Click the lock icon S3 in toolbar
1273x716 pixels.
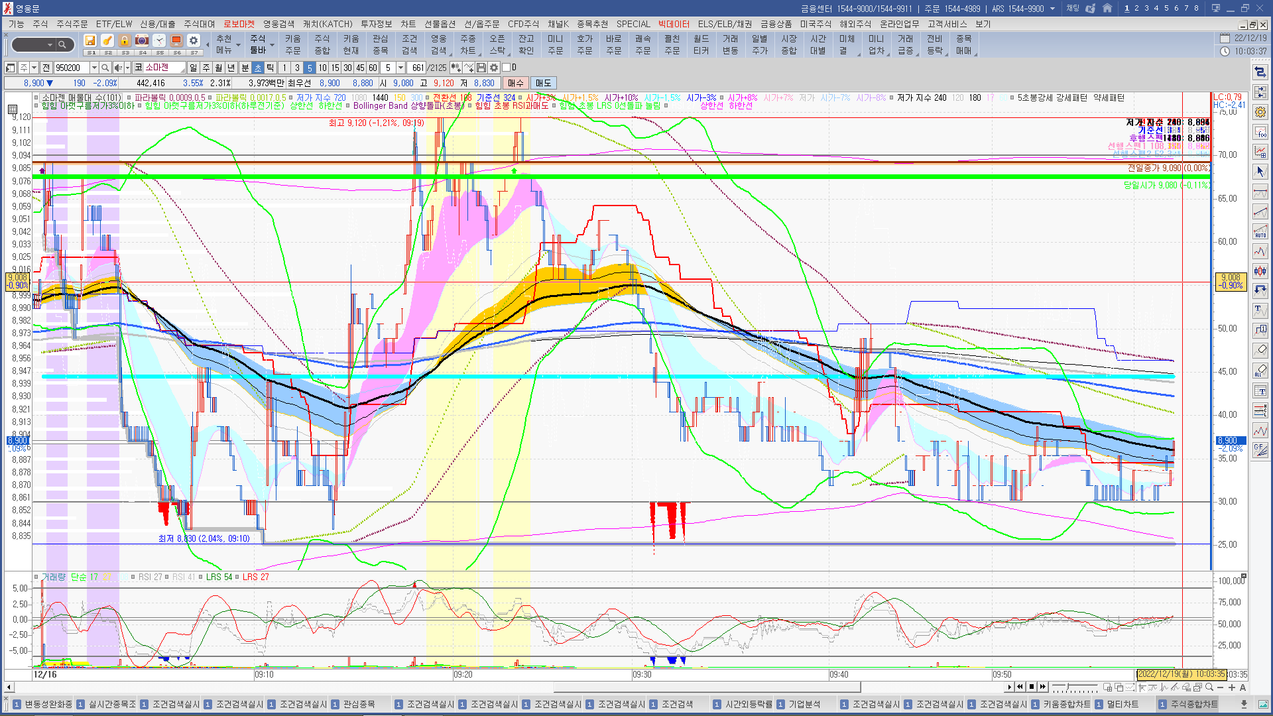125,41
